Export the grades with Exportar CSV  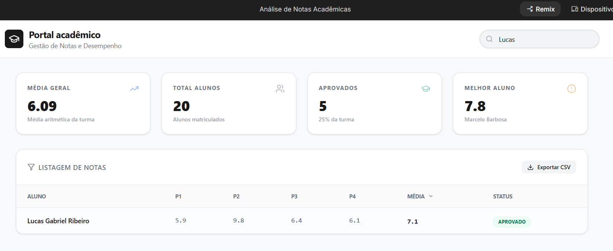coord(549,167)
